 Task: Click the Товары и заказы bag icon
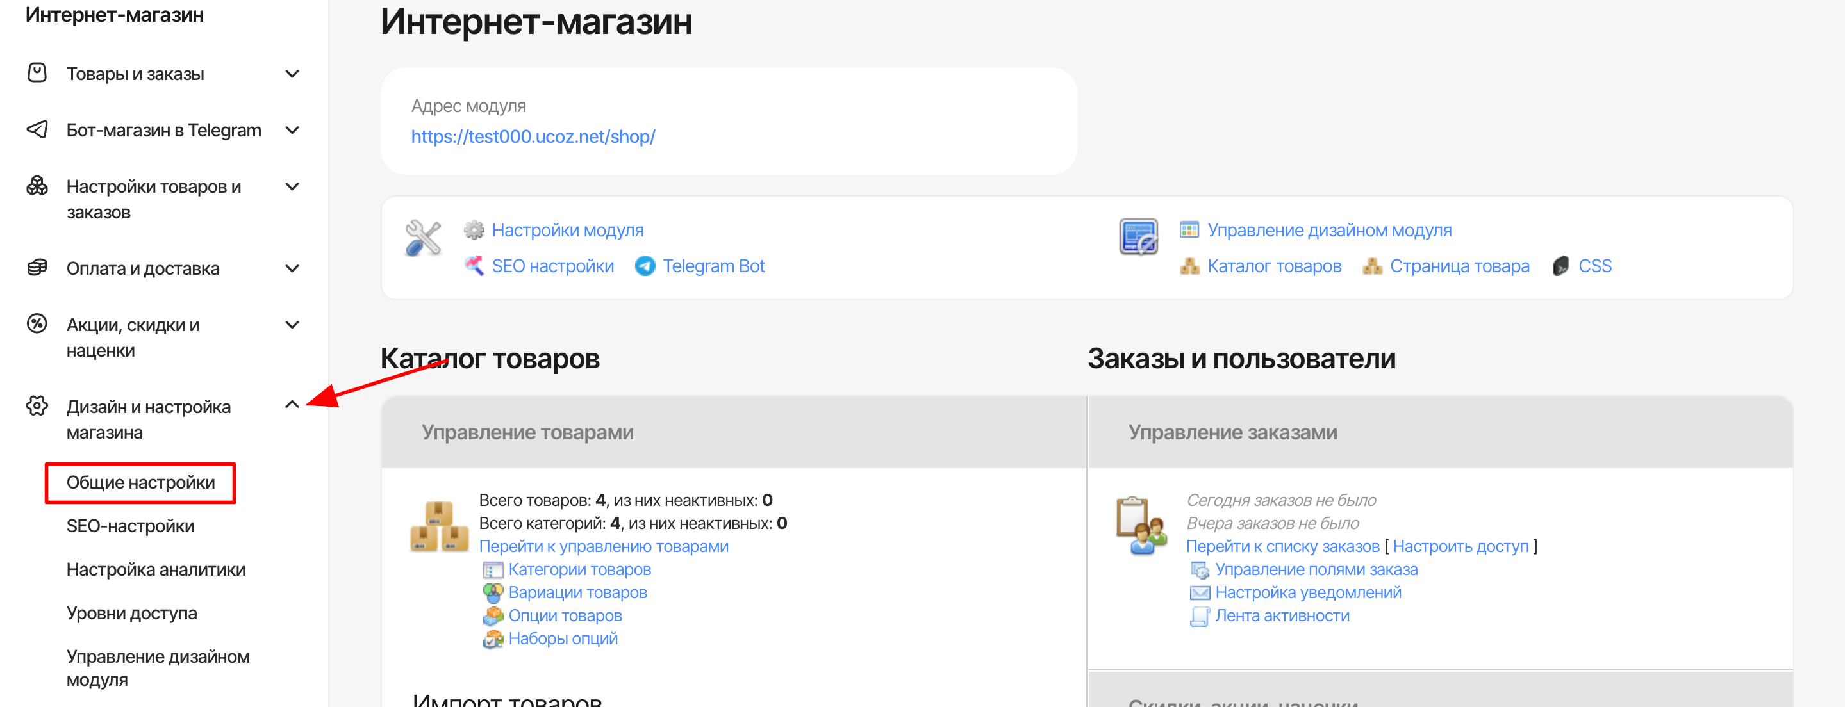pos(37,73)
